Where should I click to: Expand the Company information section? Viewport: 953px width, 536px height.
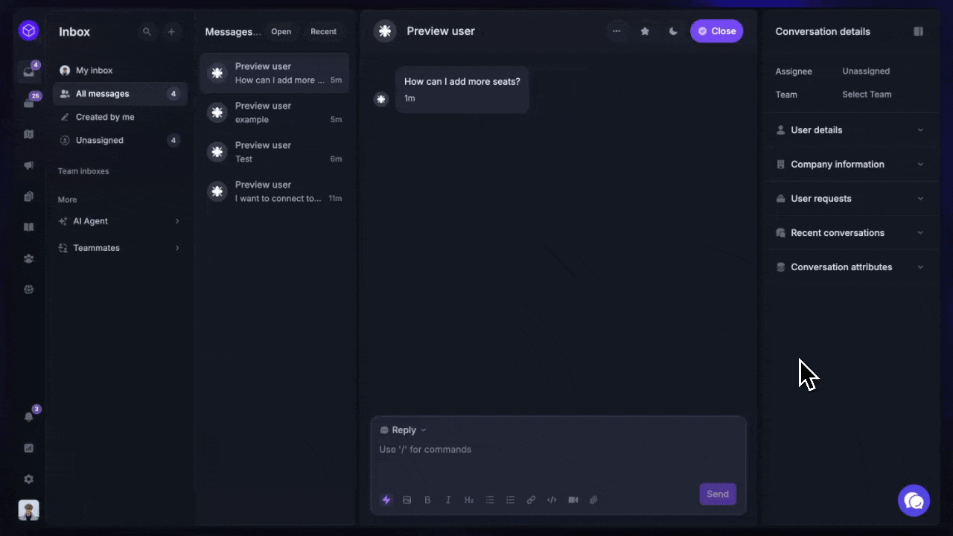click(x=850, y=165)
